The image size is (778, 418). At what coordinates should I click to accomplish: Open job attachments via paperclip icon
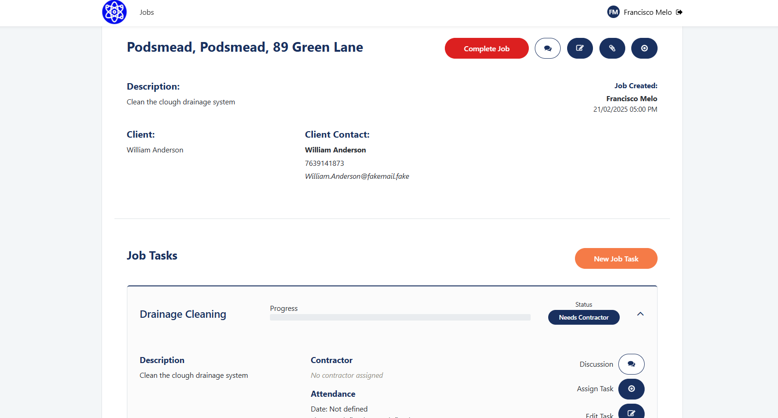(x=612, y=48)
